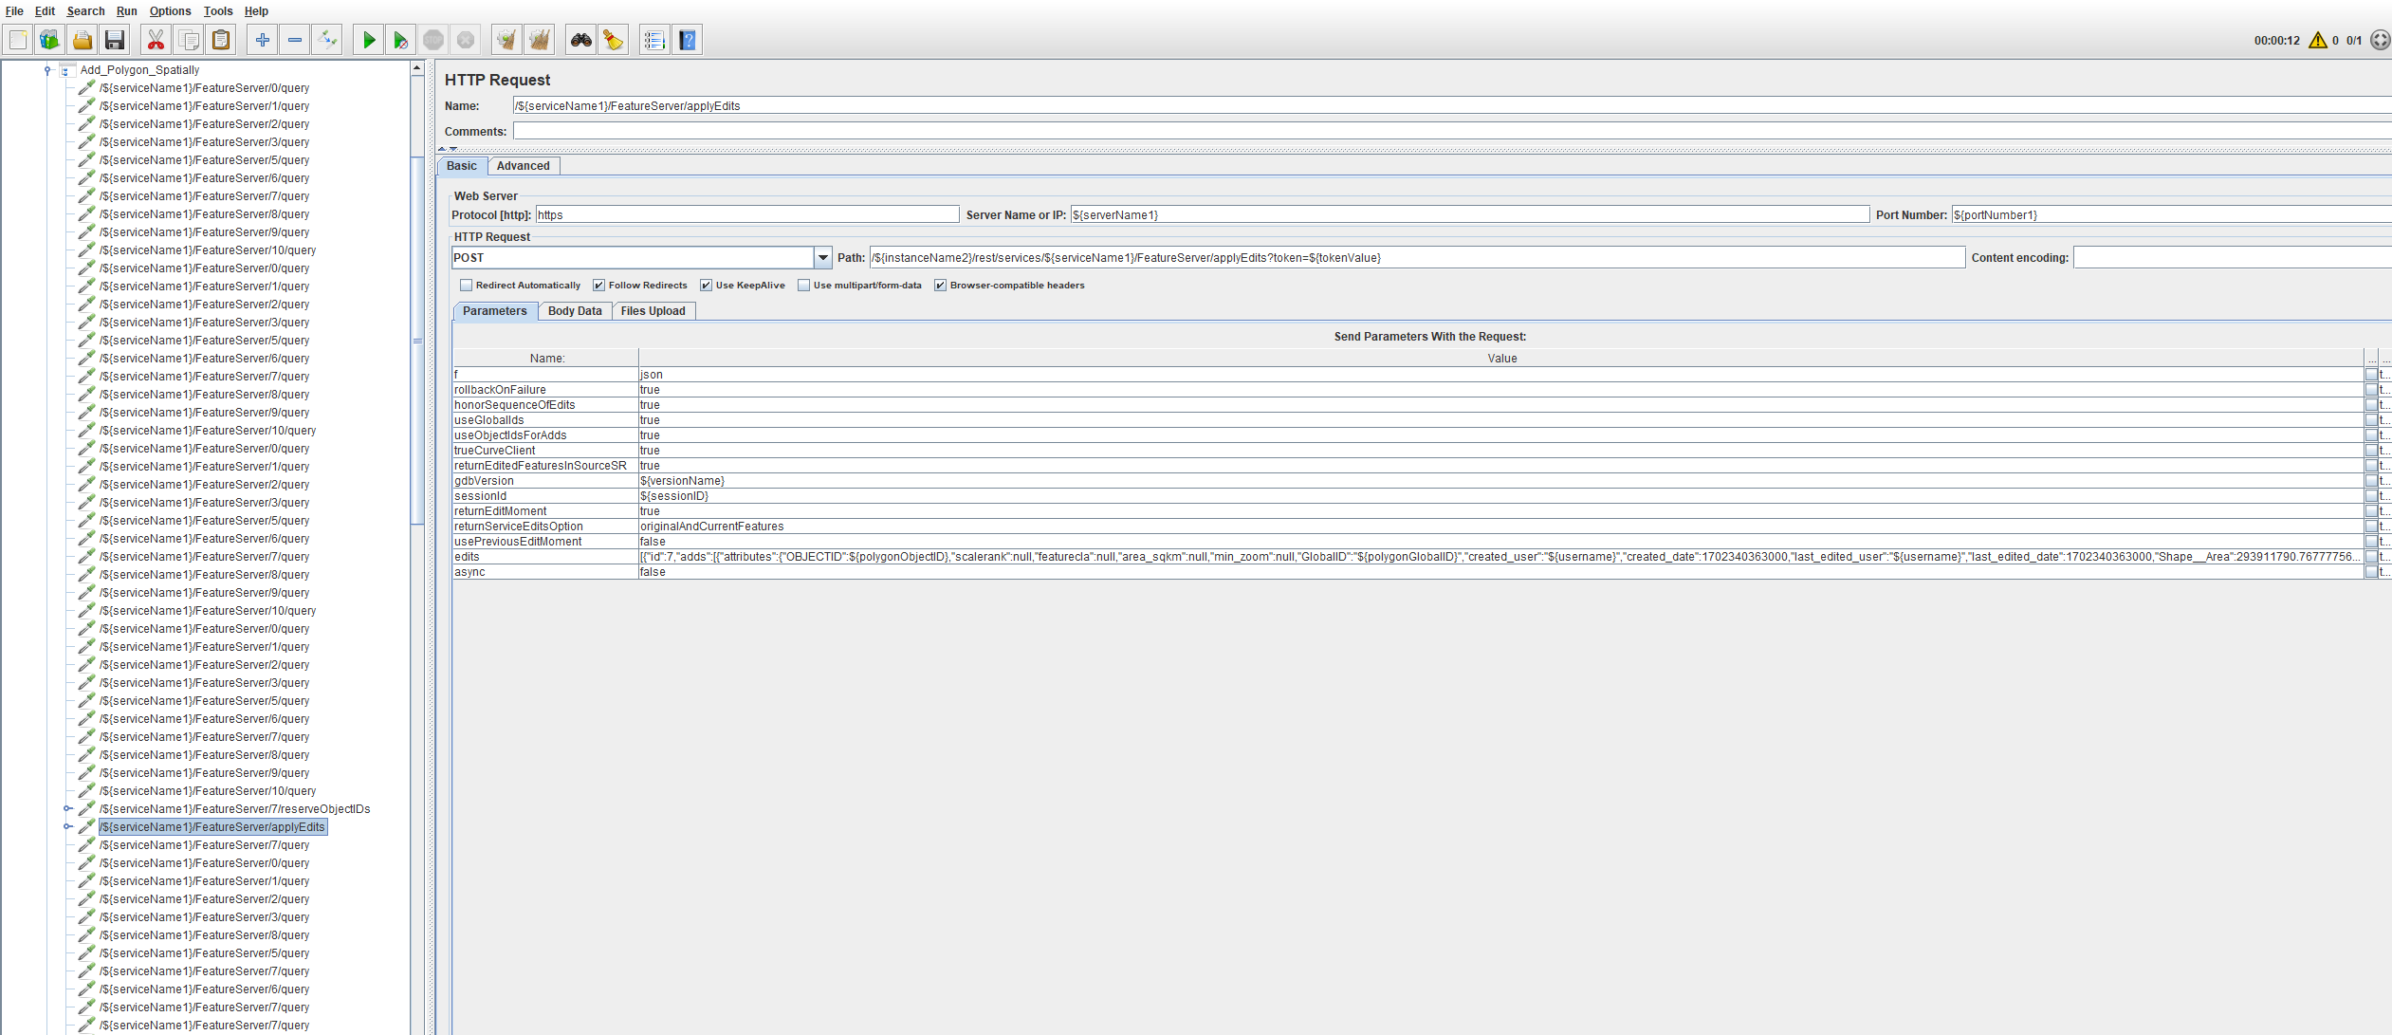This screenshot has width=2392, height=1035.
Task: Open the Files Upload tab
Action: click(653, 311)
